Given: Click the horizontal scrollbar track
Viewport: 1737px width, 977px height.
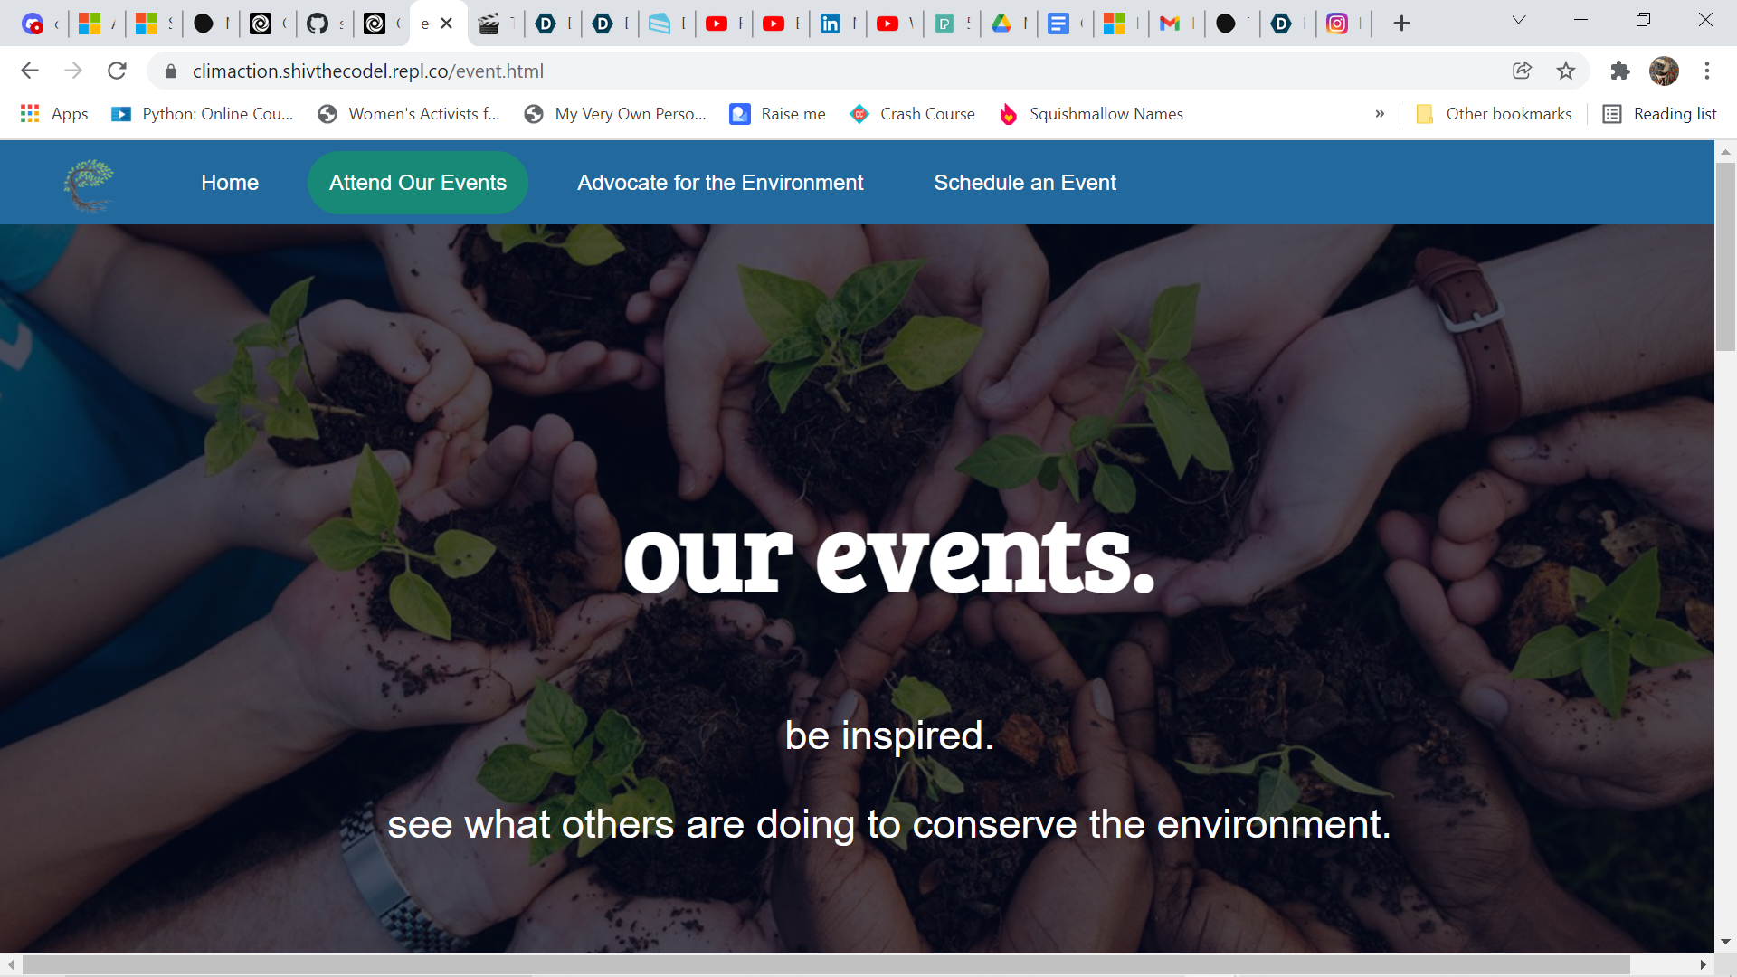Looking at the screenshot, I should coord(1665,965).
